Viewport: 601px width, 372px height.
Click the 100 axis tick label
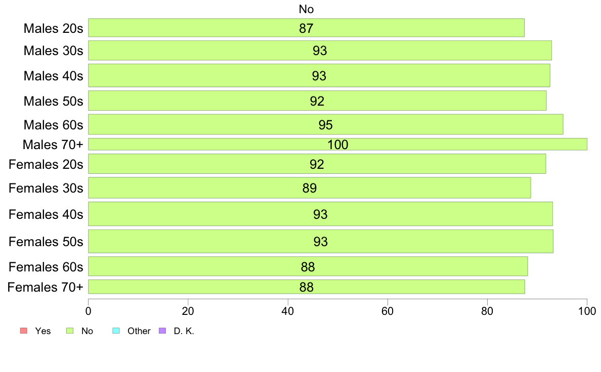[x=587, y=311]
